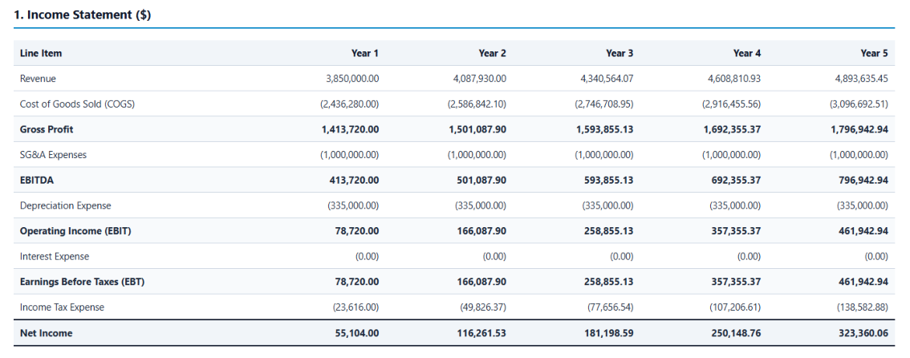Select the Interest Expense row label

(x=55, y=257)
